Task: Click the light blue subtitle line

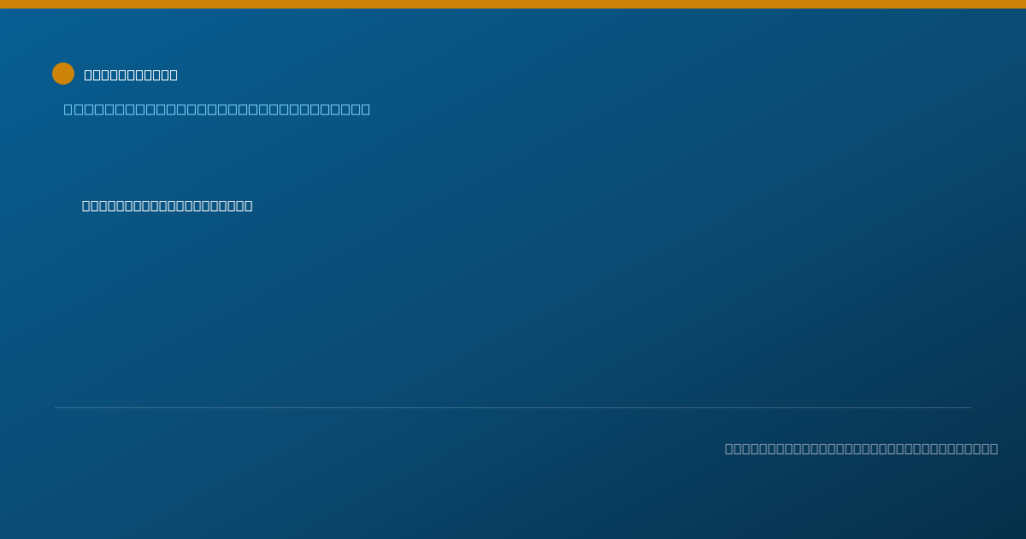Action: click(217, 109)
